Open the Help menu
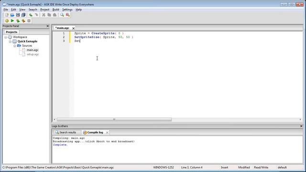The height and width of the screenshot is (172, 306). click(78, 10)
